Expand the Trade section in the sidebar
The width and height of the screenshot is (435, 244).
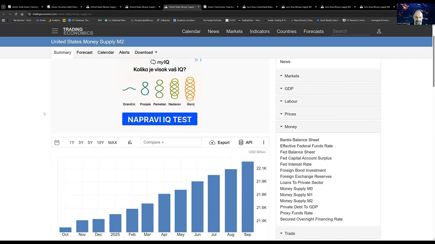[328, 233]
